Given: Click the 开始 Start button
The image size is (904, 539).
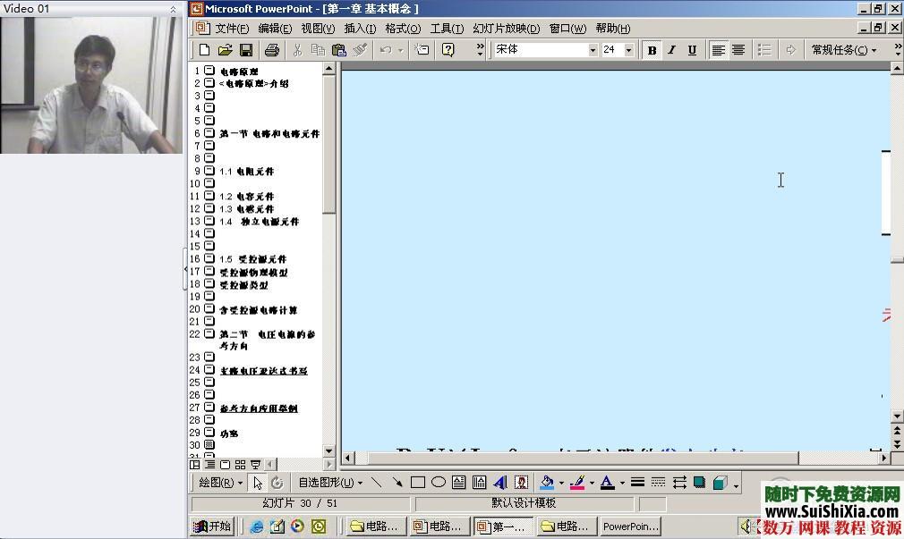Looking at the screenshot, I should click(212, 526).
